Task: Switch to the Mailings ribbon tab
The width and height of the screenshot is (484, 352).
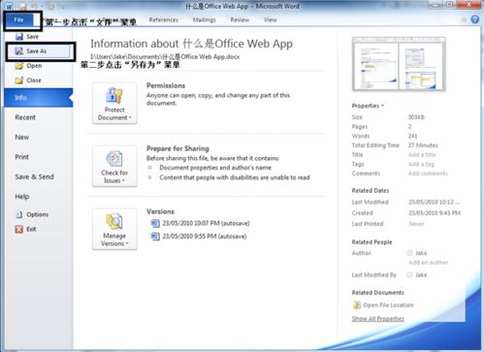Action: [x=204, y=19]
